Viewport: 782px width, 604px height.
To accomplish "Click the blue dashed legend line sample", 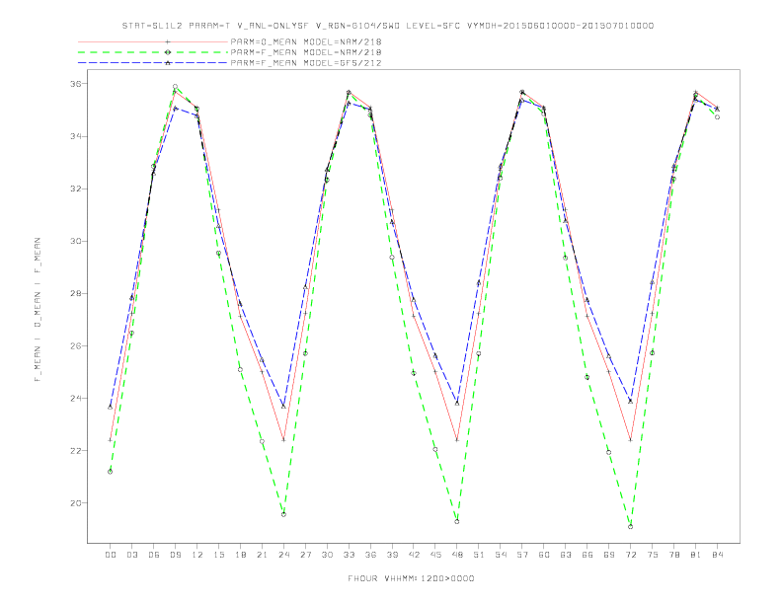I will [x=153, y=63].
